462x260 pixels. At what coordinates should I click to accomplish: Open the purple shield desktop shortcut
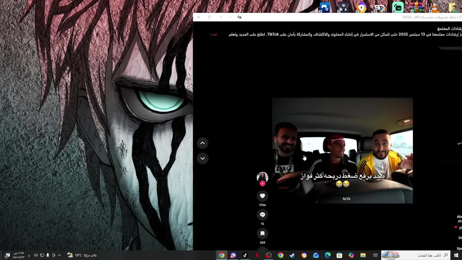tap(361, 7)
